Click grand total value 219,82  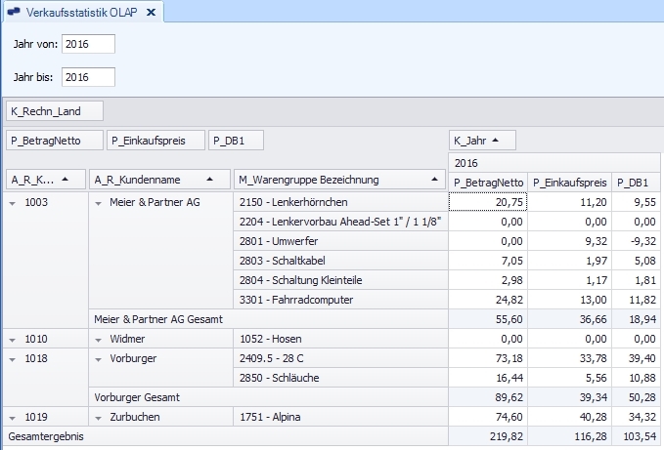tap(488, 436)
